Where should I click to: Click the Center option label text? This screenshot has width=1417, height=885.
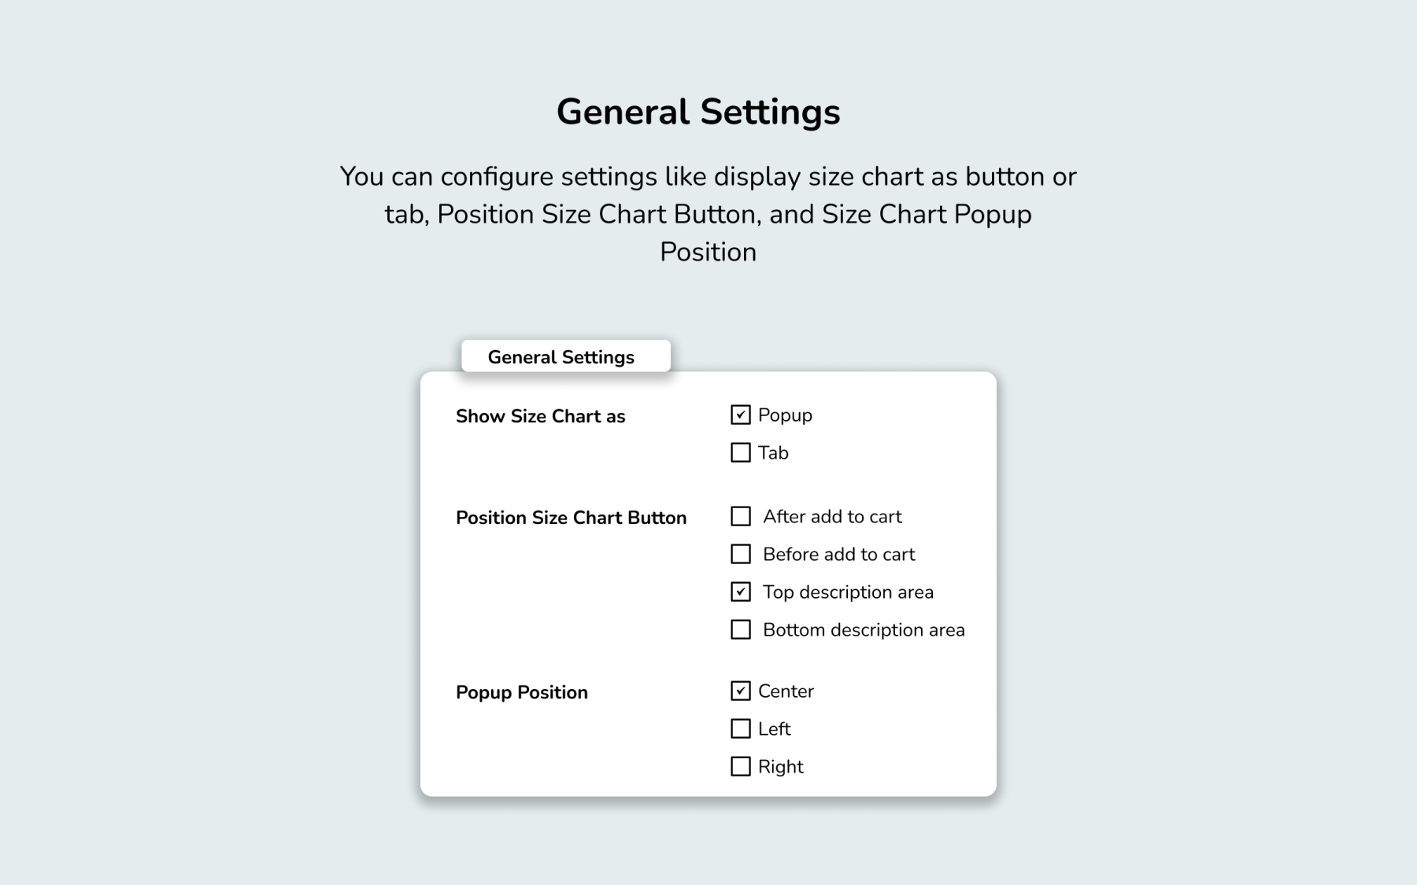[x=786, y=691]
